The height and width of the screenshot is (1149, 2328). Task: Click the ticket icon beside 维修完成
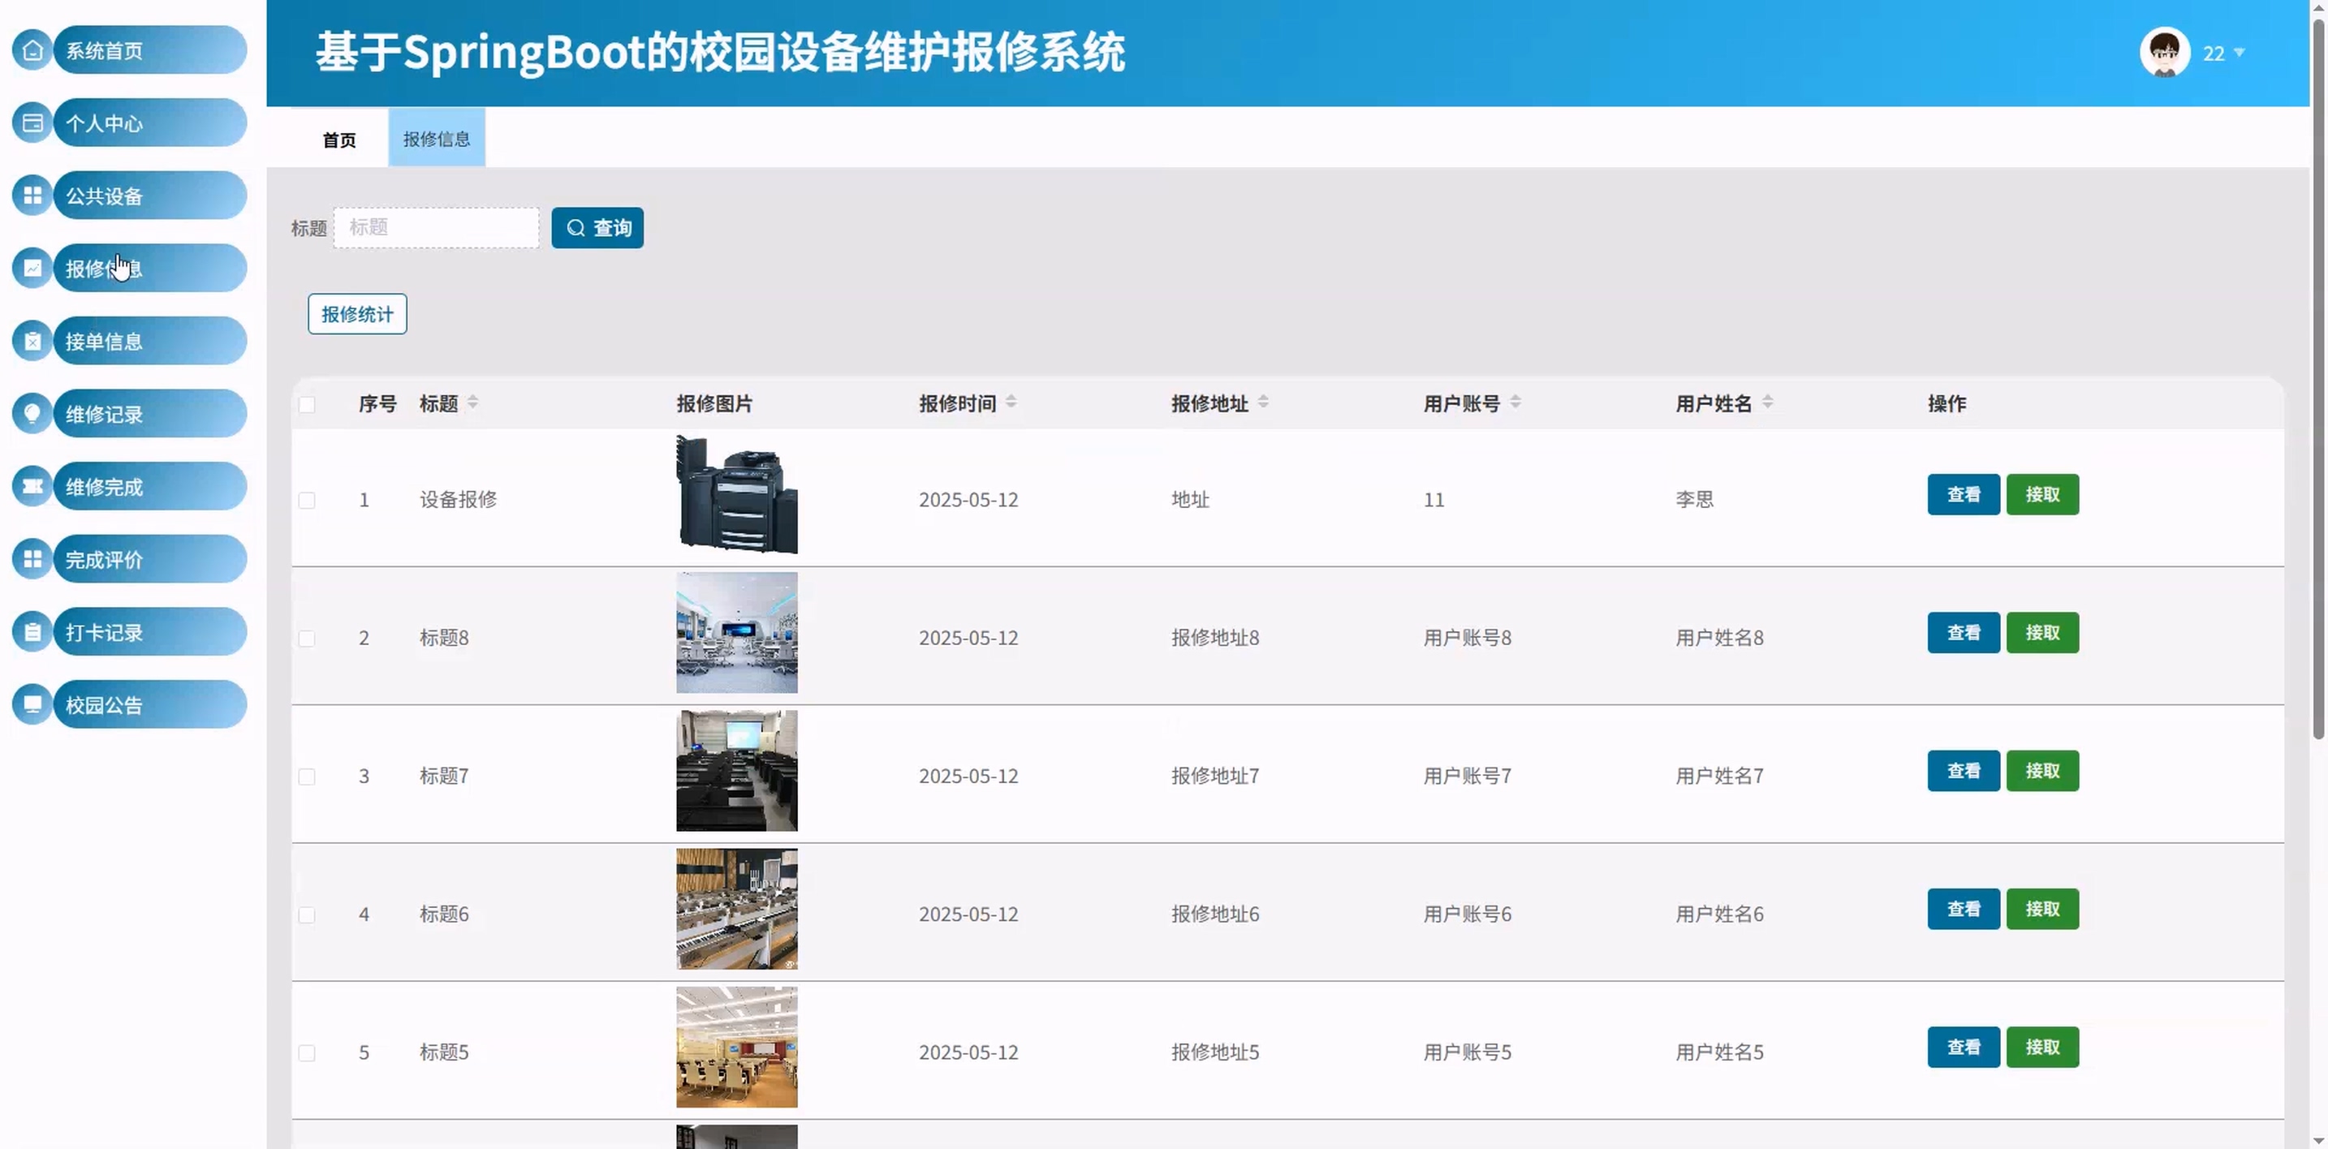point(32,487)
